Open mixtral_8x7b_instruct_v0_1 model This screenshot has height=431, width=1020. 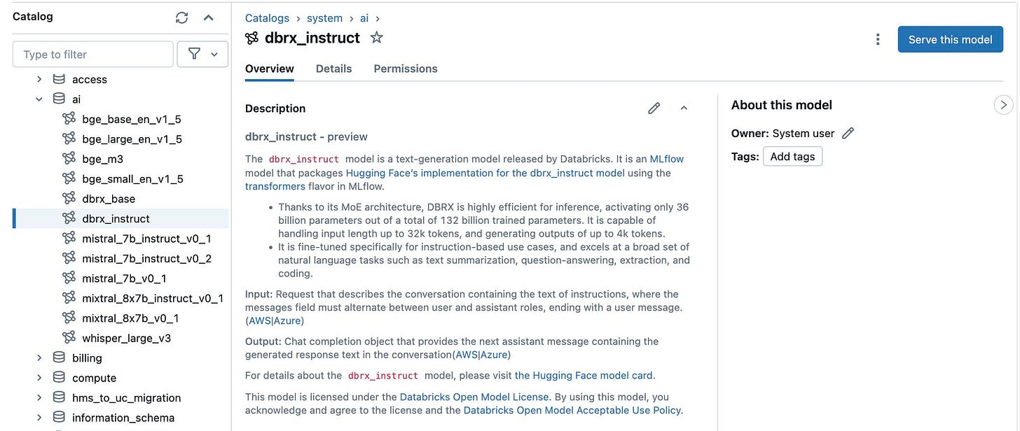[153, 298]
